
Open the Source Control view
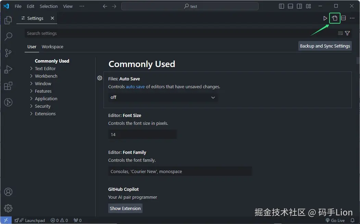[8, 53]
